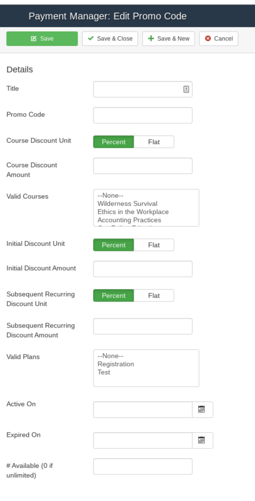Click the green Save button
Image resolution: width=255 pixels, height=501 pixels.
coord(42,39)
